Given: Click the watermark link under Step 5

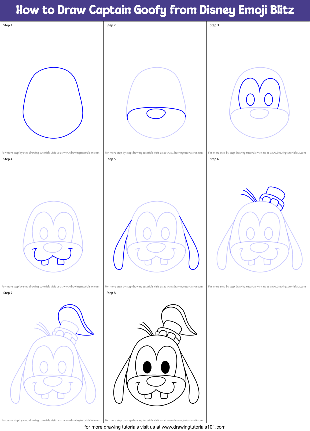Looking at the screenshot, I should (154, 286).
